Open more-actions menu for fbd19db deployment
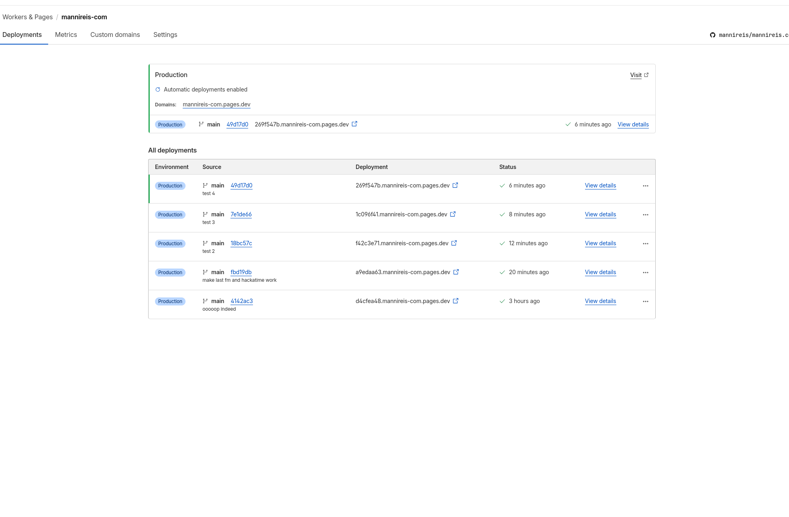This screenshot has width=789, height=517. click(x=645, y=273)
